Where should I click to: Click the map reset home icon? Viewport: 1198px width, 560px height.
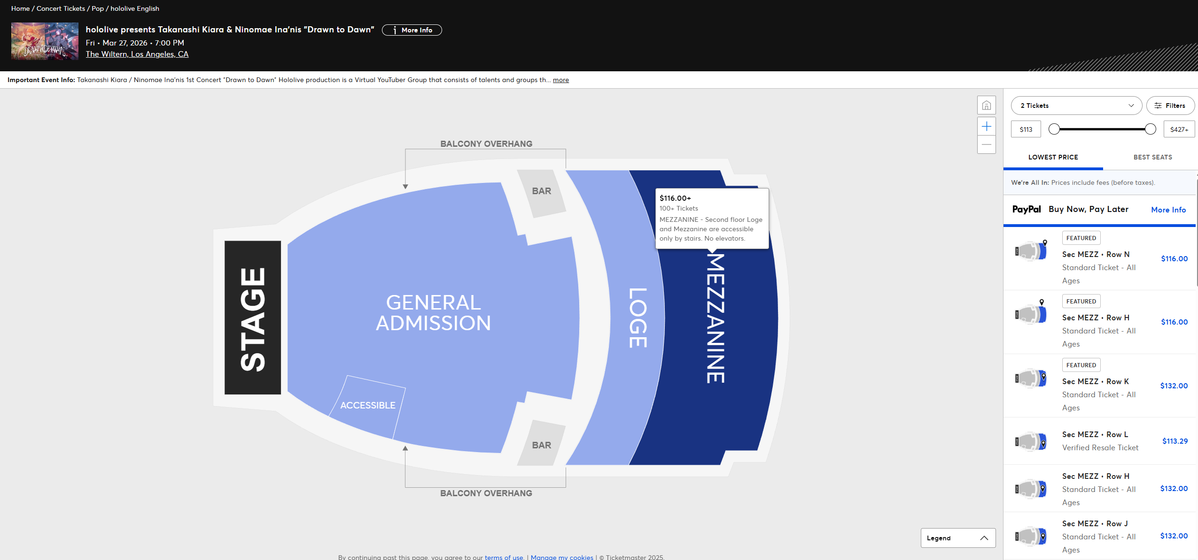click(986, 105)
